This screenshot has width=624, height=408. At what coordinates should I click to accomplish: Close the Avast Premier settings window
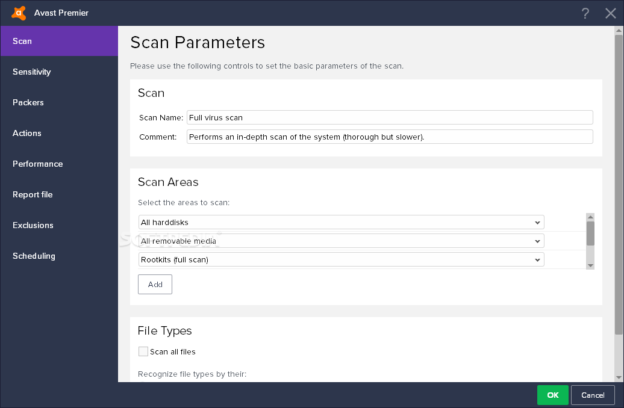[x=611, y=13]
